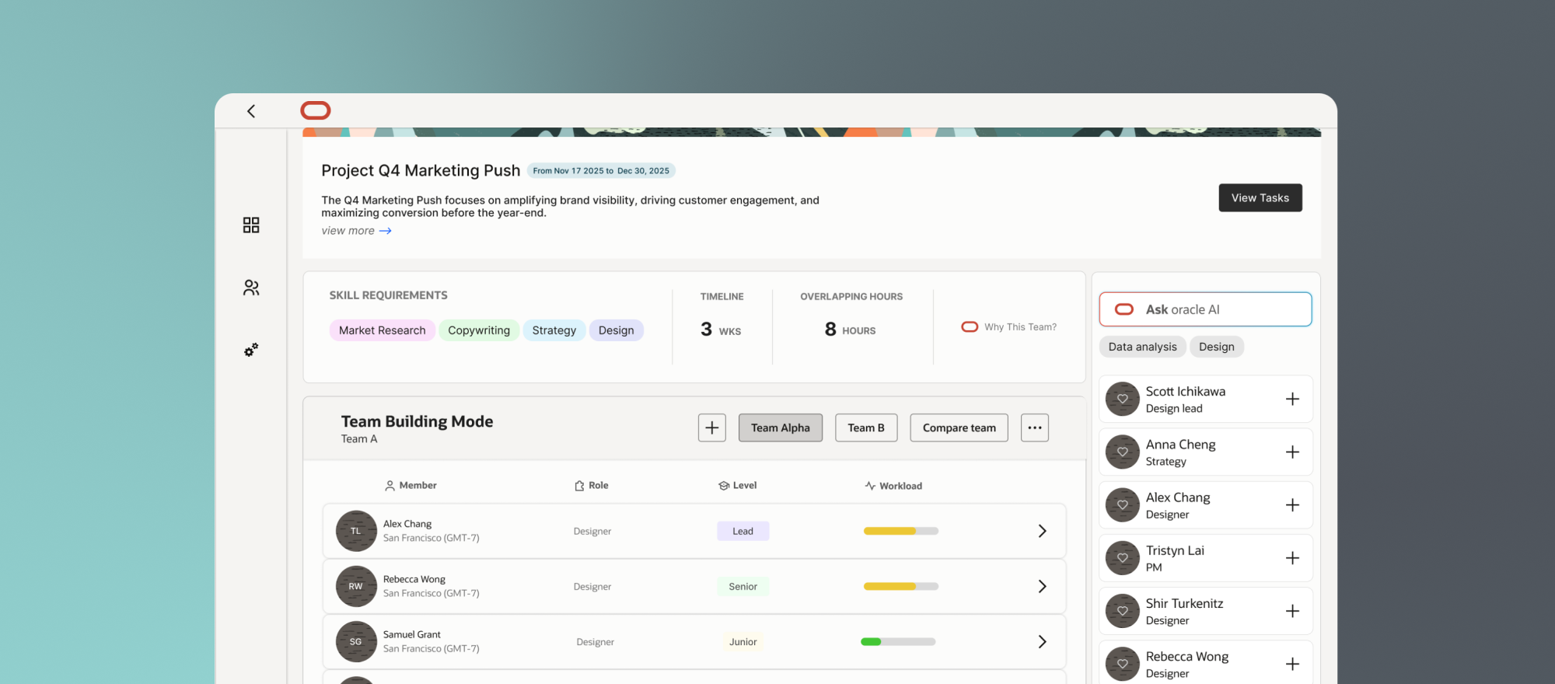This screenshot has width=1555, height=684.
Task: Select the Design filter chip under Ask Oracle
Action: [x=1217, y=347]
